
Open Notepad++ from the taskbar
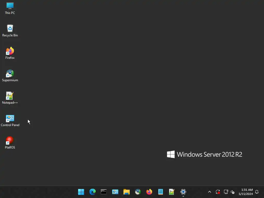click(x=172, y=192)
